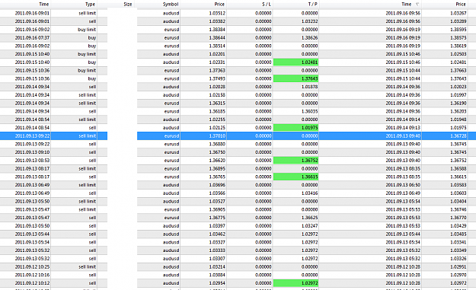Click the open price 1.38644
This screenshot has width=476, height=290.
click(217, 37)
